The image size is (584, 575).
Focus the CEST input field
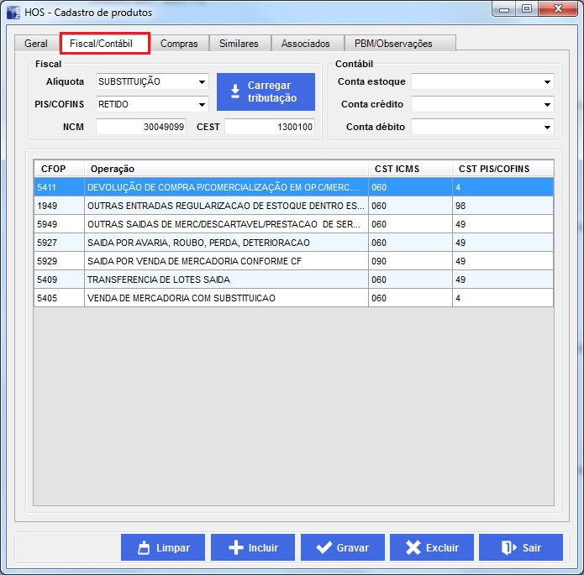270,128
